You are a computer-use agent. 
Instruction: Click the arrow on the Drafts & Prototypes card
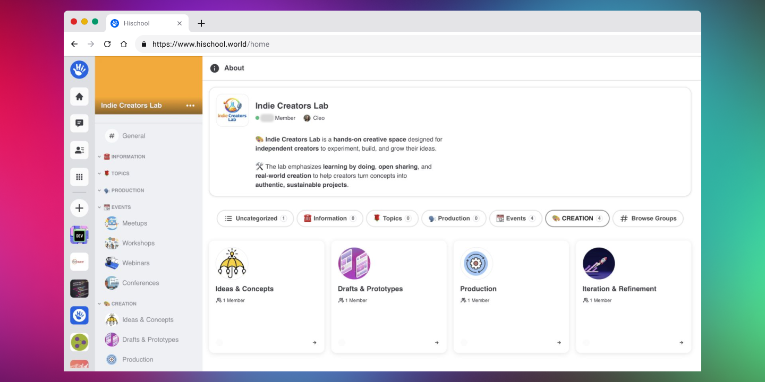(x=437, y=343)
